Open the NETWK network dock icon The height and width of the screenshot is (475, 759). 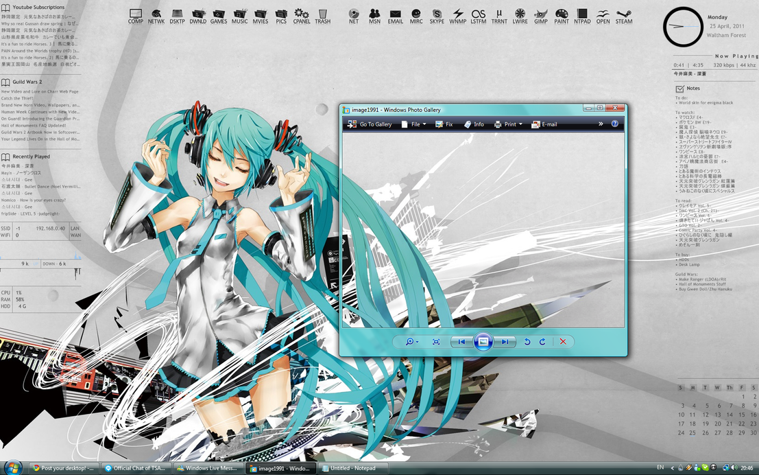pos(156,16)
